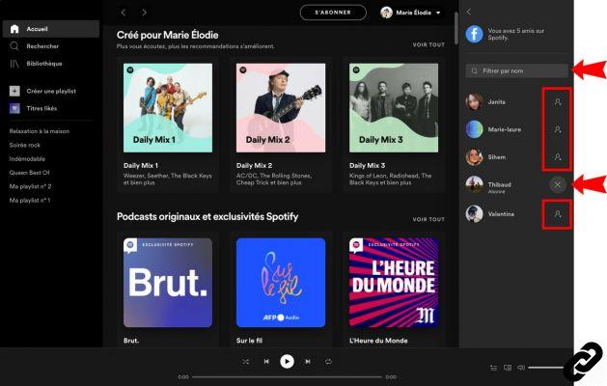
Task: Click L'Heure du Monde podcast title
Action: click(378, 341)
